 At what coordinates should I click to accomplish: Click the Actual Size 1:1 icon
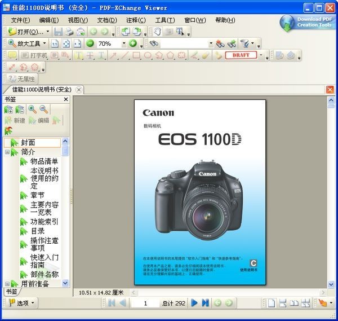click(55, 43)
